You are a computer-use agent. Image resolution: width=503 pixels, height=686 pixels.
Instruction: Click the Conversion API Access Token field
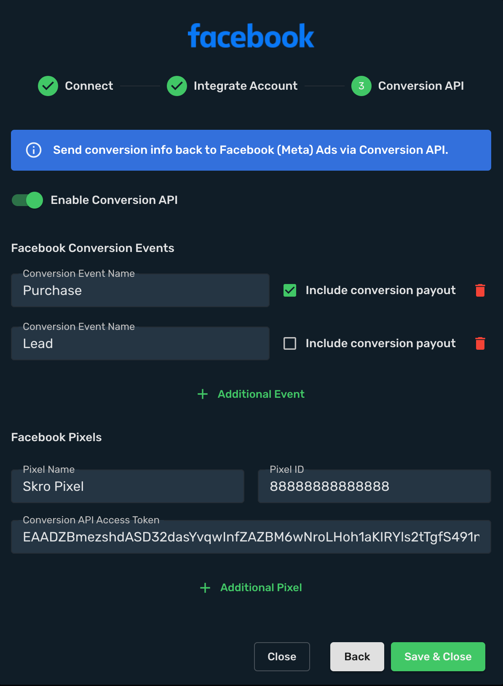tap(251, 537)
